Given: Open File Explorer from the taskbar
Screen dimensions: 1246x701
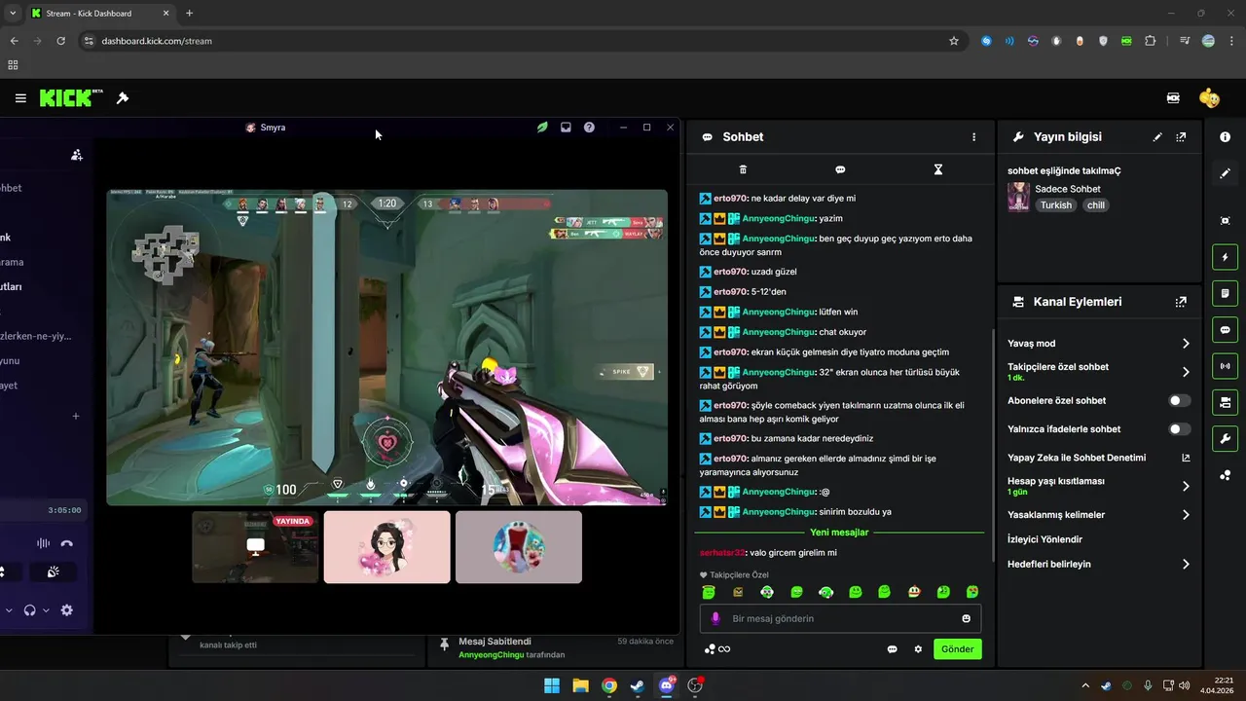Looking at the screenshot, I should pos(580,685).
